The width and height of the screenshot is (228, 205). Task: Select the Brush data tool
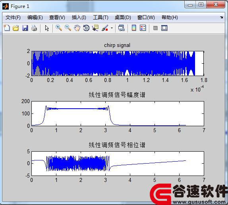tap(105, 28)
